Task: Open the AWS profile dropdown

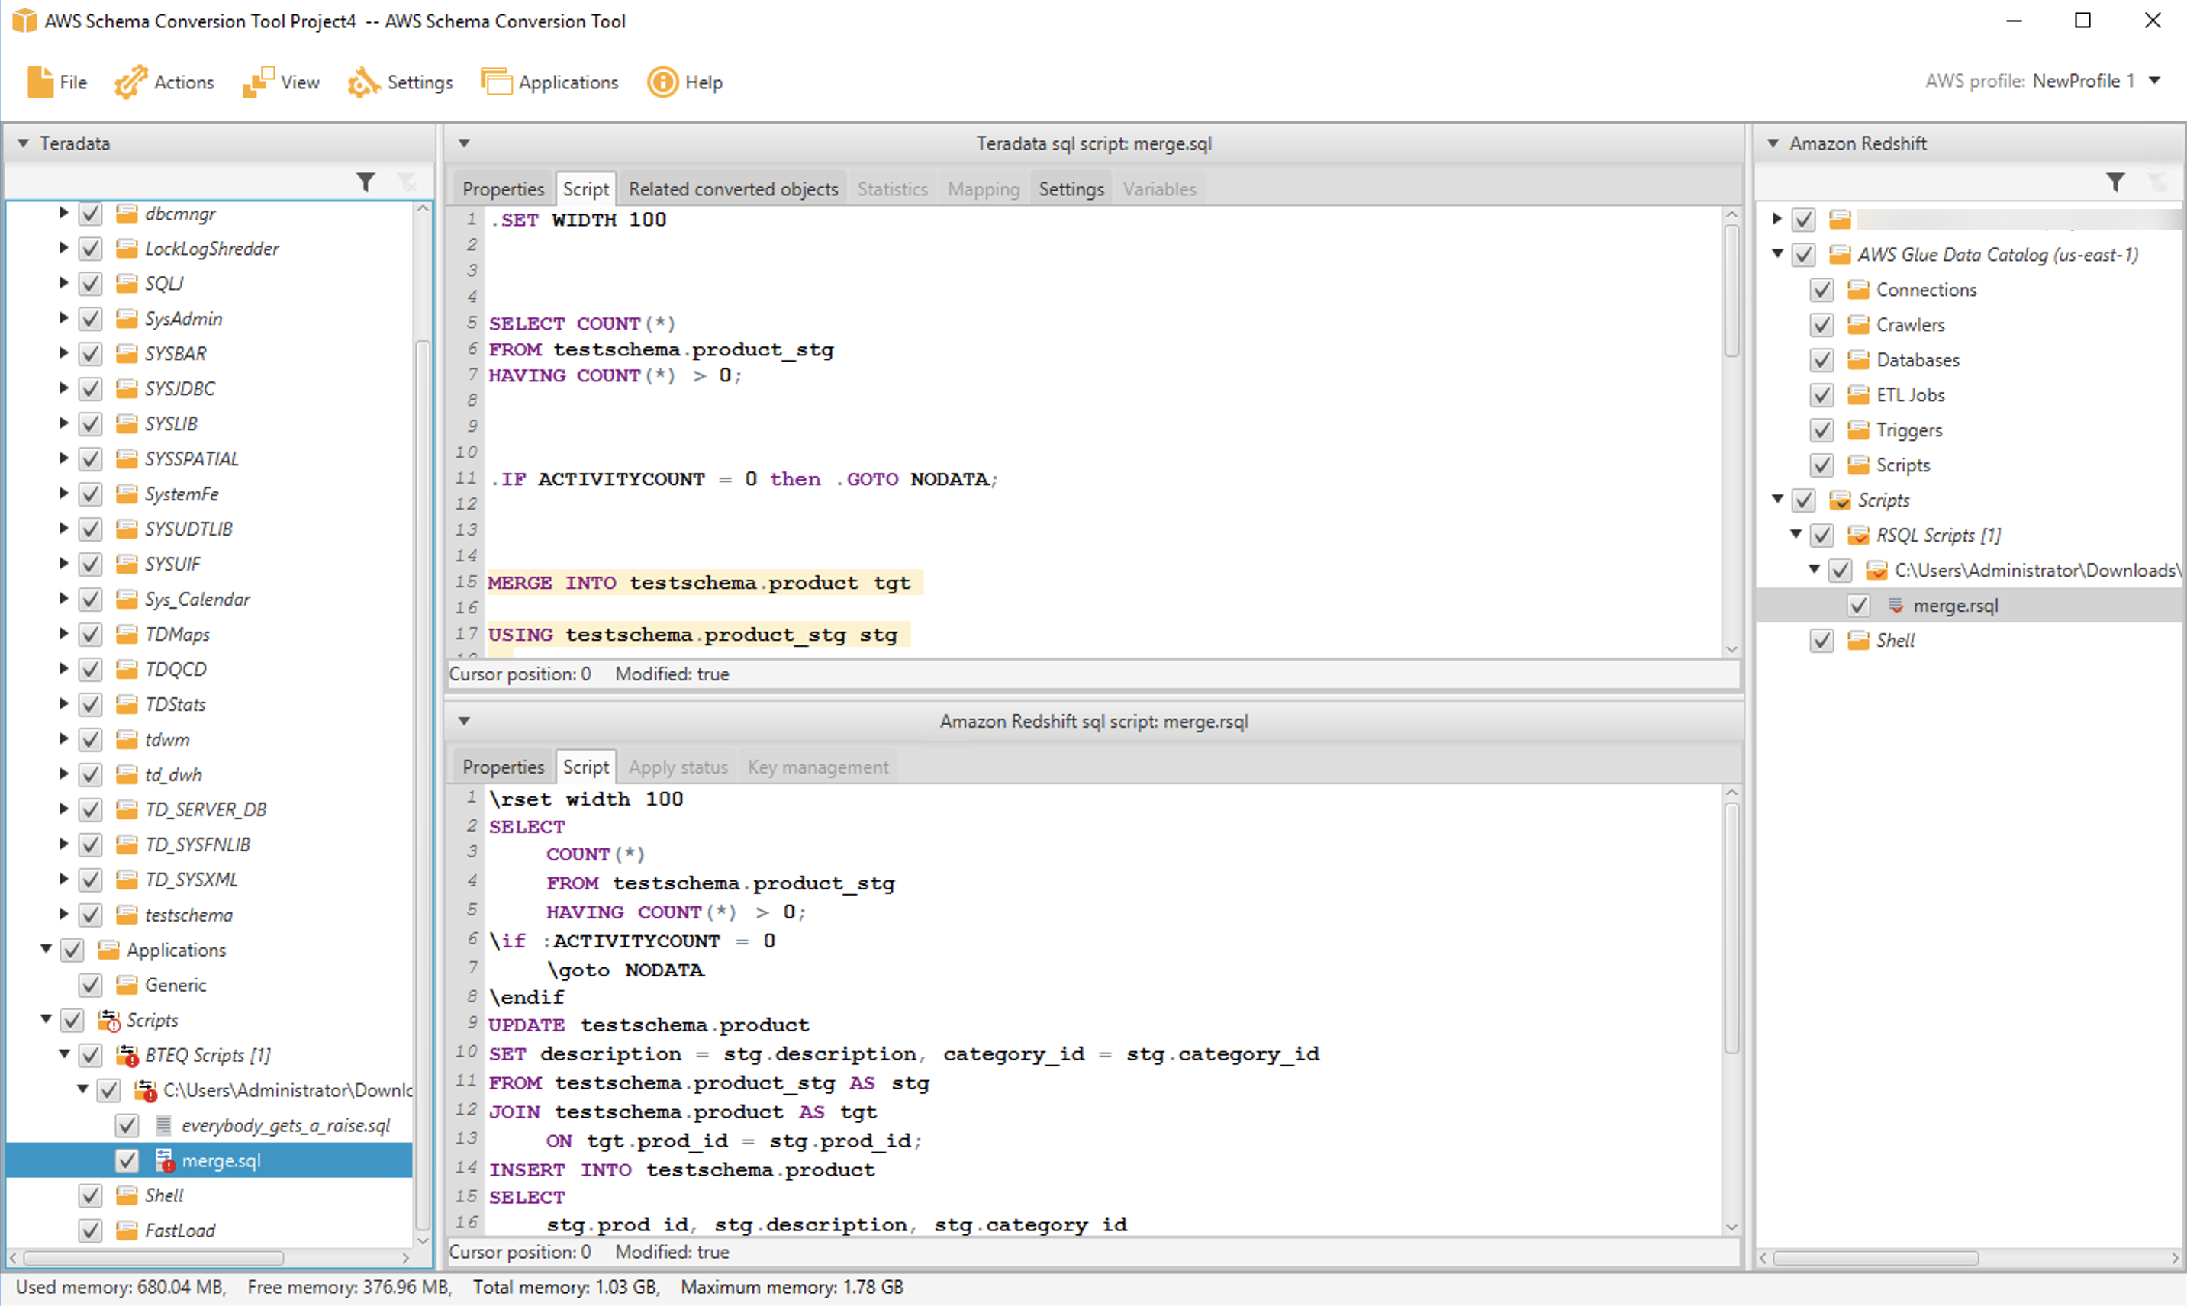Action: pyautogui.click(x=2154, y=81)
